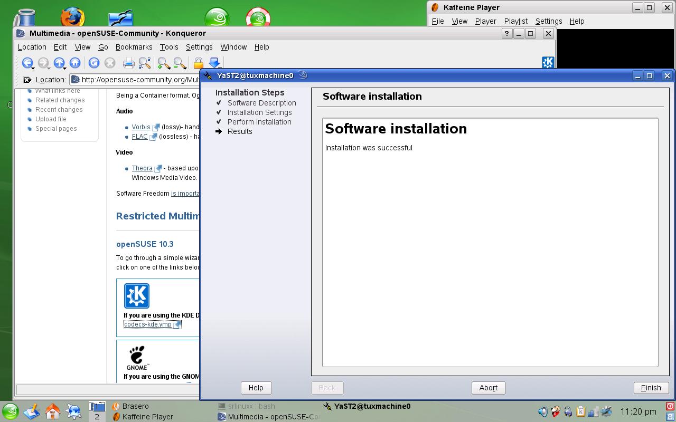Follow the FLAC link on the page
This screenshot has width=676, height=422.
tap(140, 137)
